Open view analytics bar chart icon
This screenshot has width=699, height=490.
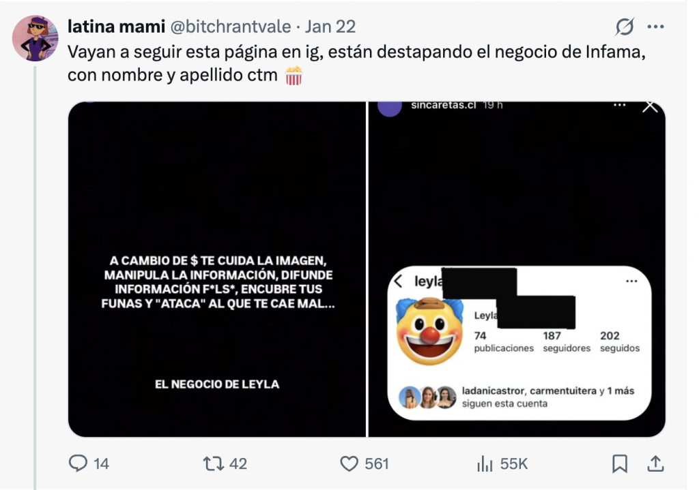coord(485,463)
